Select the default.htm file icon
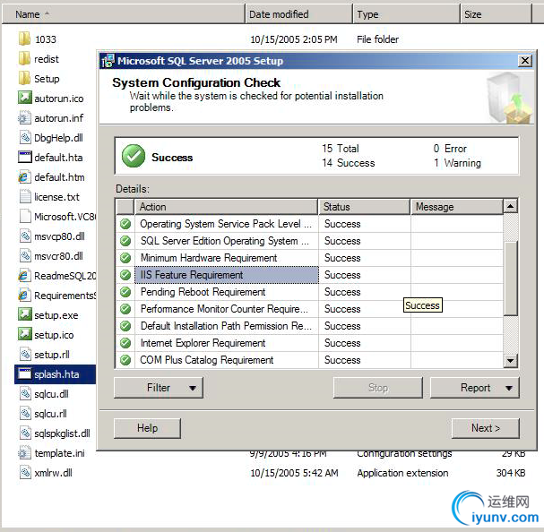This screenshot has height=532, width=544. (x=24, y=176)
